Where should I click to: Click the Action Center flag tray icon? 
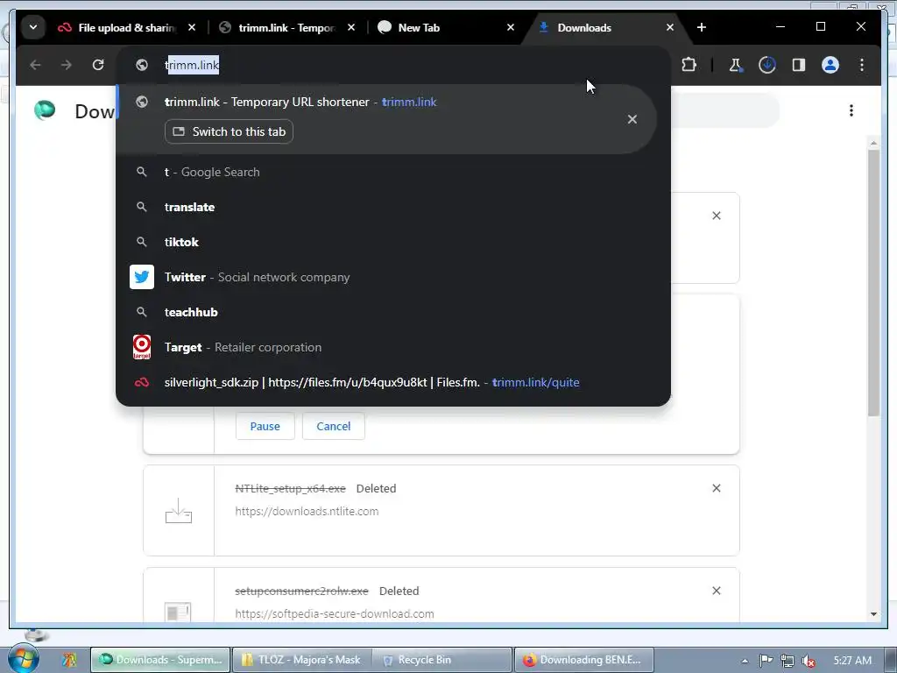tap(766, 661)
